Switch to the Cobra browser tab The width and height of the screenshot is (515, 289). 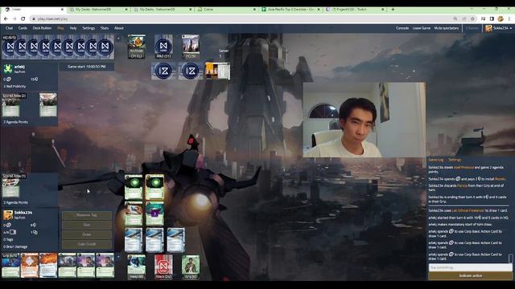click(227, 10)
